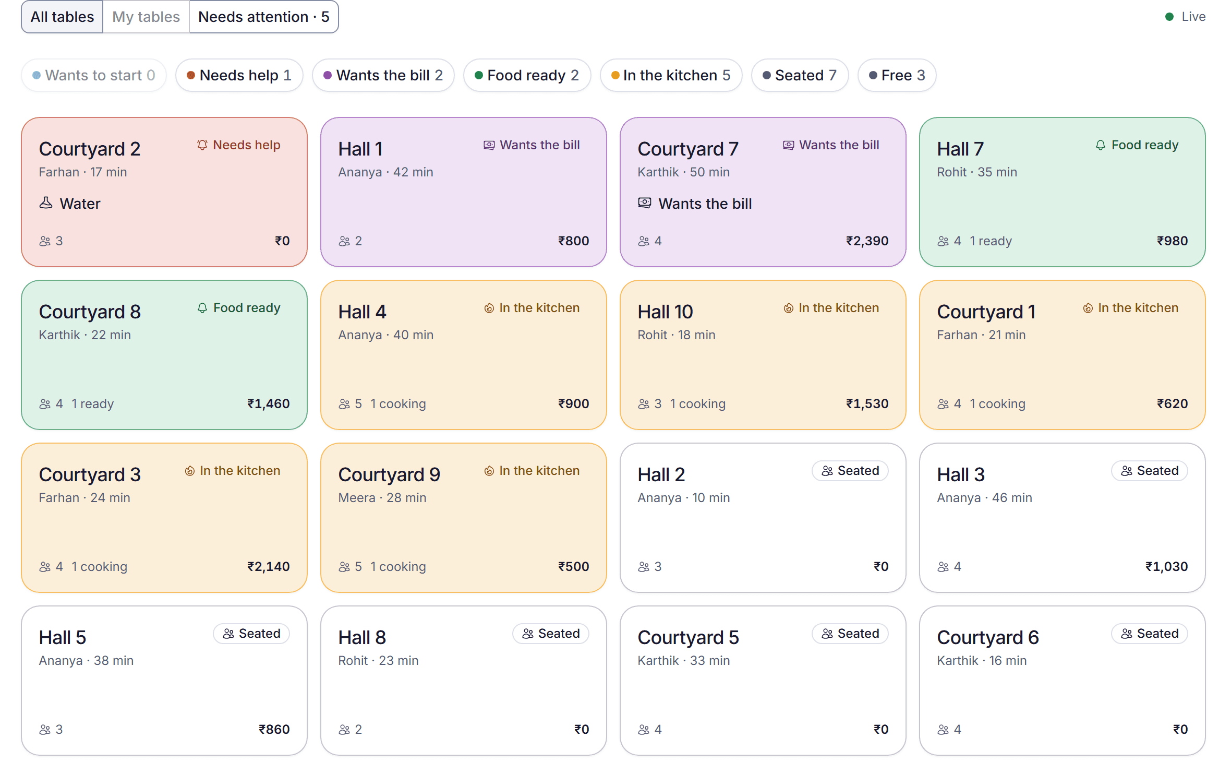Click the Food ready bell icon on Hall 7
The height and width of the screenshot is (762, 1231).
click(1101, 145)
